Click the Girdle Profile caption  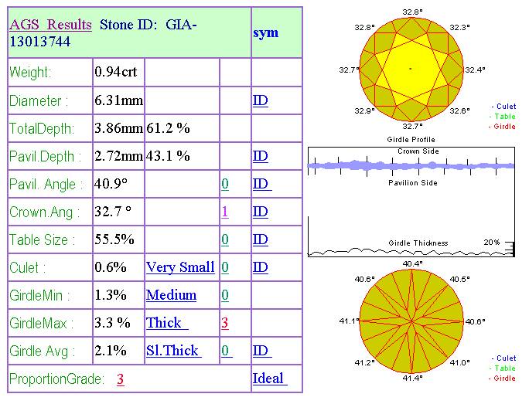tap(411, 140)
